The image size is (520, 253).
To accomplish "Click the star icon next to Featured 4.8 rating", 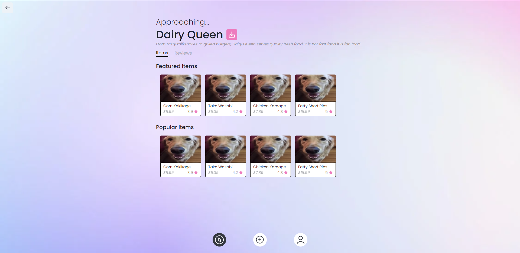I will (286, 112).
